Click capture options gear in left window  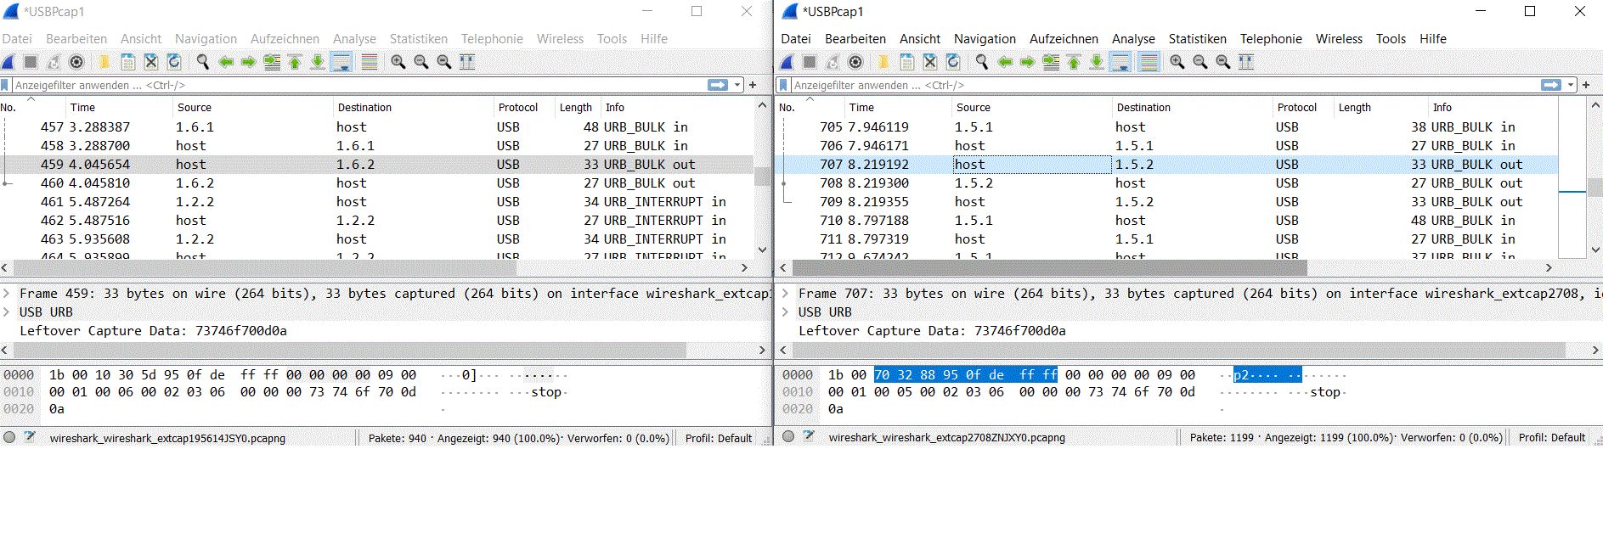click(76, 62)
